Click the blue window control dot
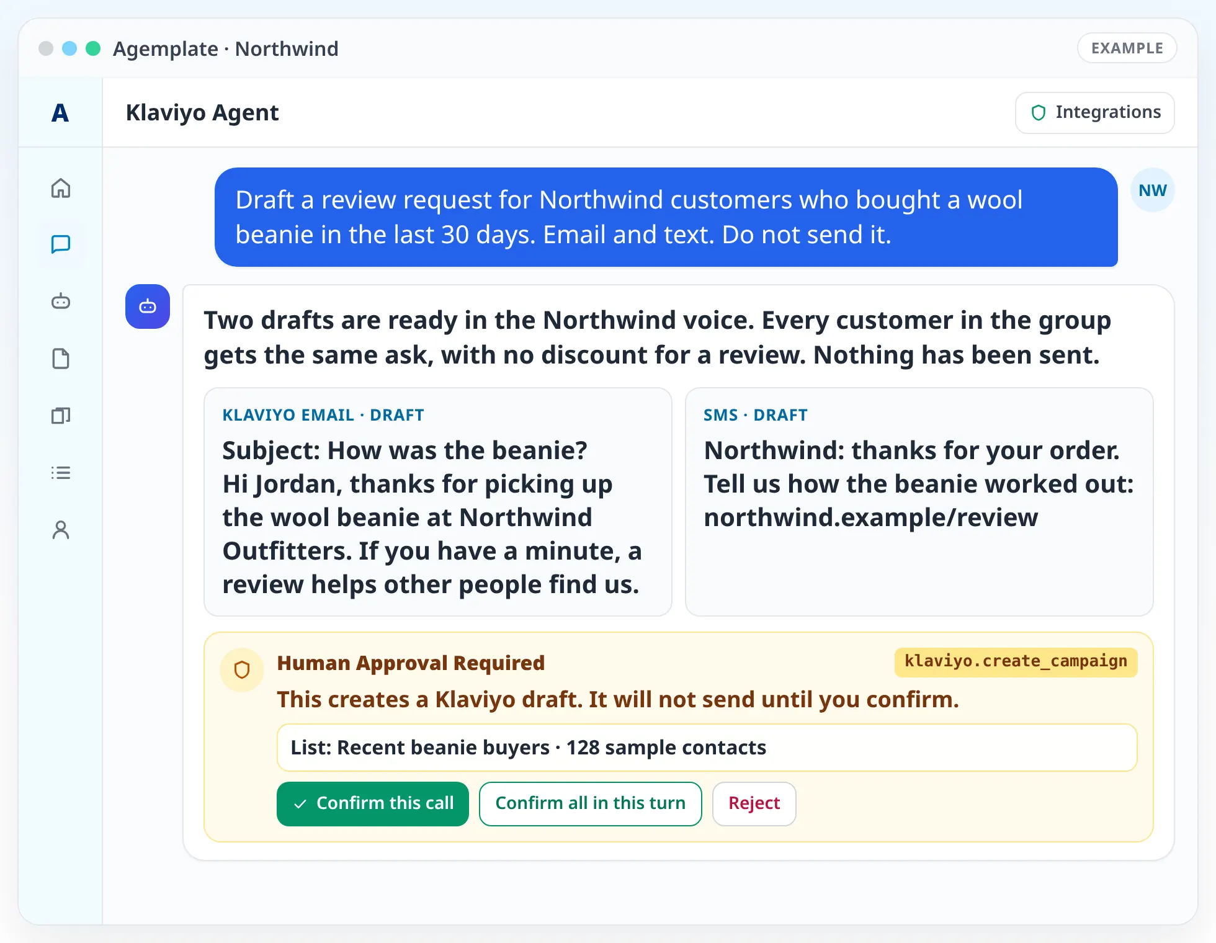The height and width of the screenshot is (943, 1216). click(x=69, y=48)
